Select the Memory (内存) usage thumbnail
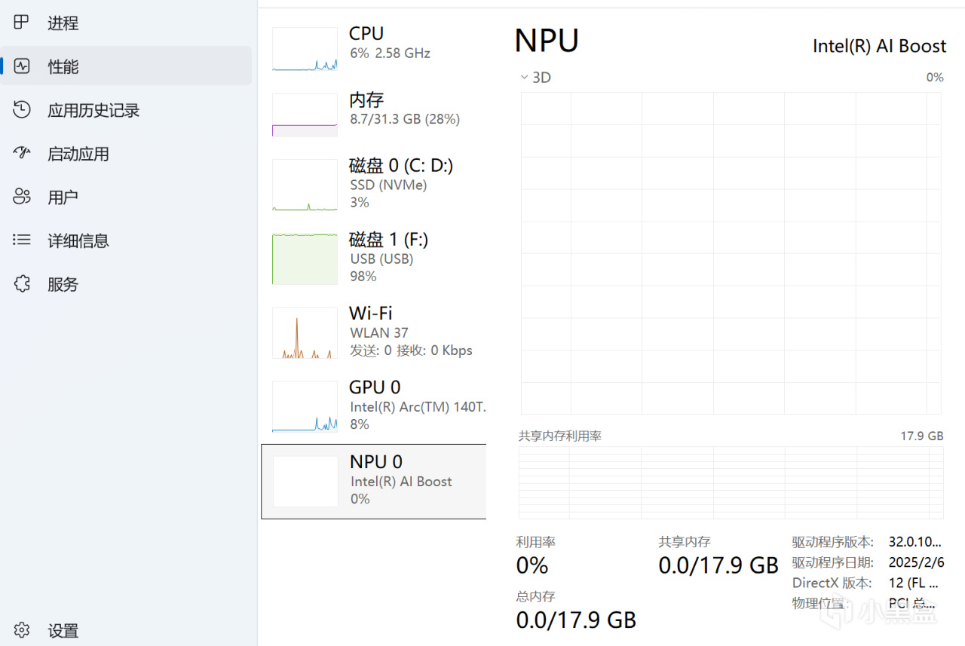 coord(305,115)
